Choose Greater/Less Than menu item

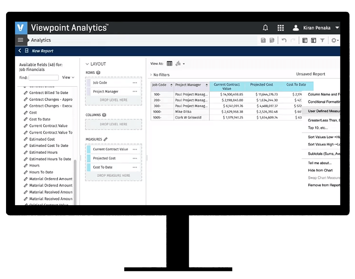pos(324,120)
